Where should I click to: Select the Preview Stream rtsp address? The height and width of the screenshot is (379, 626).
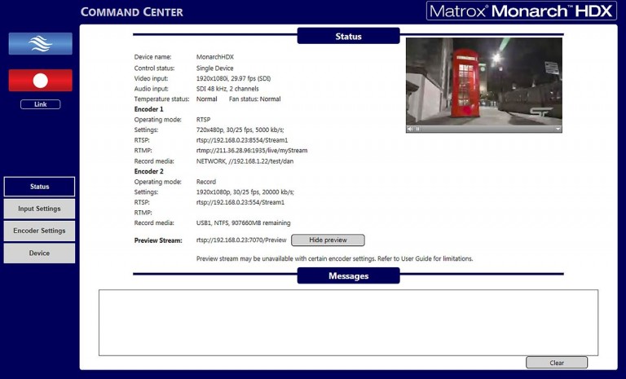[241, 240]
